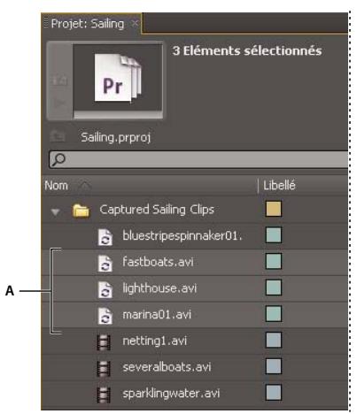The height and width of the screenshot is (414, 357).
Task: Click the parent folder icon near Sailing.prproj
Action: pos(58,136)
